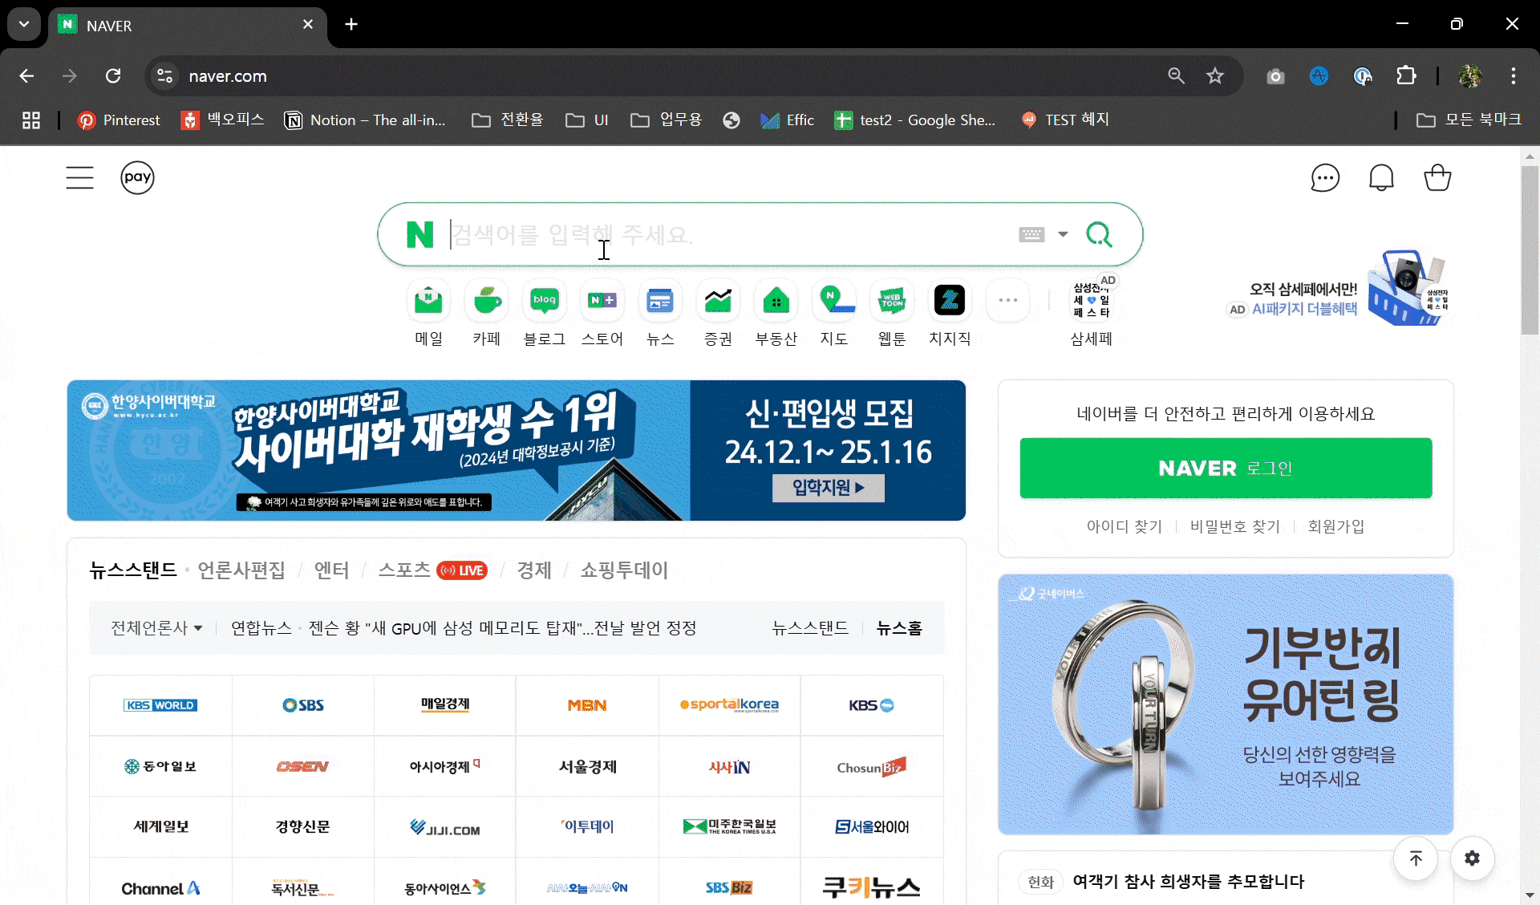The width and height of the screenshot is (1540, 905).
Task: Open the Pinterest bookmark
Action: [119, 120]
